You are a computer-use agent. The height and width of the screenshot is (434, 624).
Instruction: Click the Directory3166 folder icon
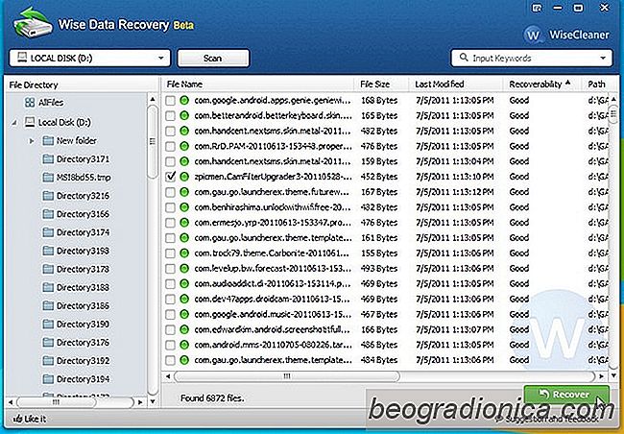pos(48,214)
